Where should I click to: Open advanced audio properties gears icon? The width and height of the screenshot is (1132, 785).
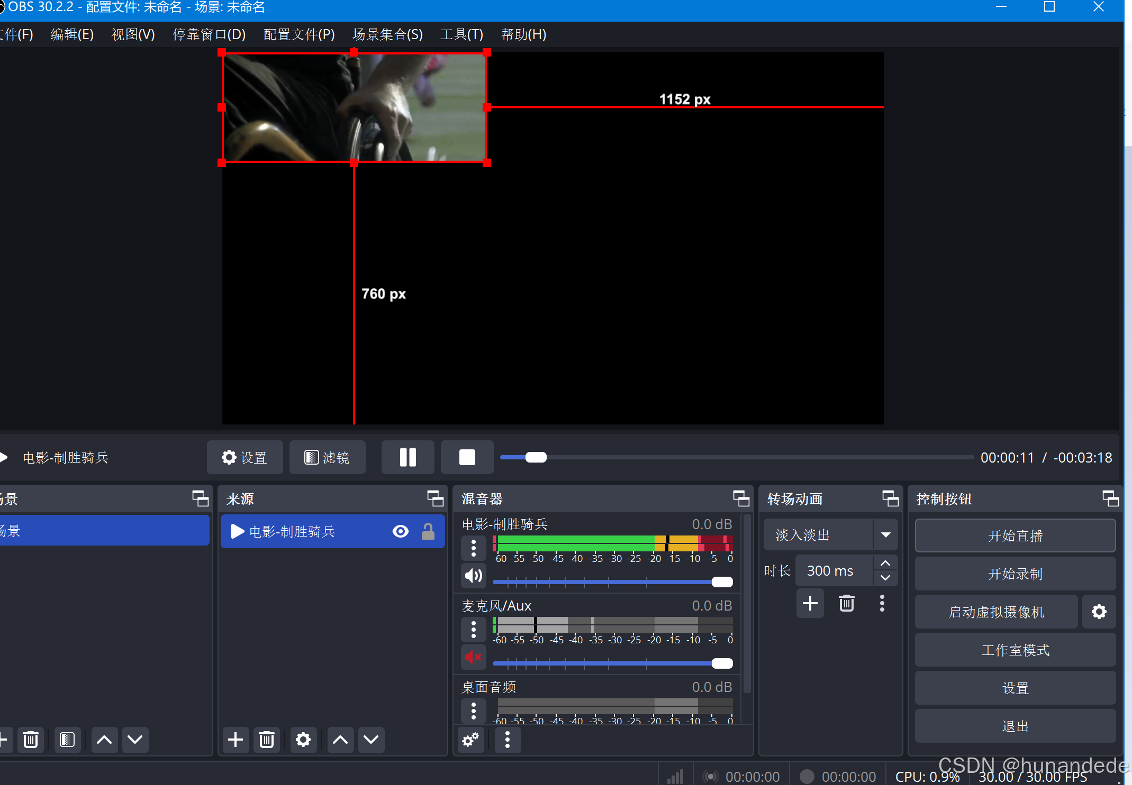tap(470, 740)
